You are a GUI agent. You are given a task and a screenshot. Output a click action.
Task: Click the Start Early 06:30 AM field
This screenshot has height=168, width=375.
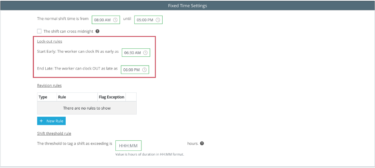[x=136, y=53]
